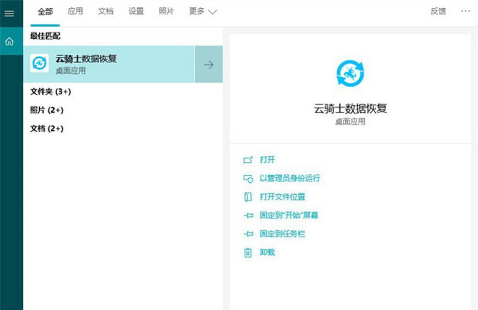Switch to the 文档 tab
Image resolution: width=478 pixels, height=310 pixels.
point(106,11)
